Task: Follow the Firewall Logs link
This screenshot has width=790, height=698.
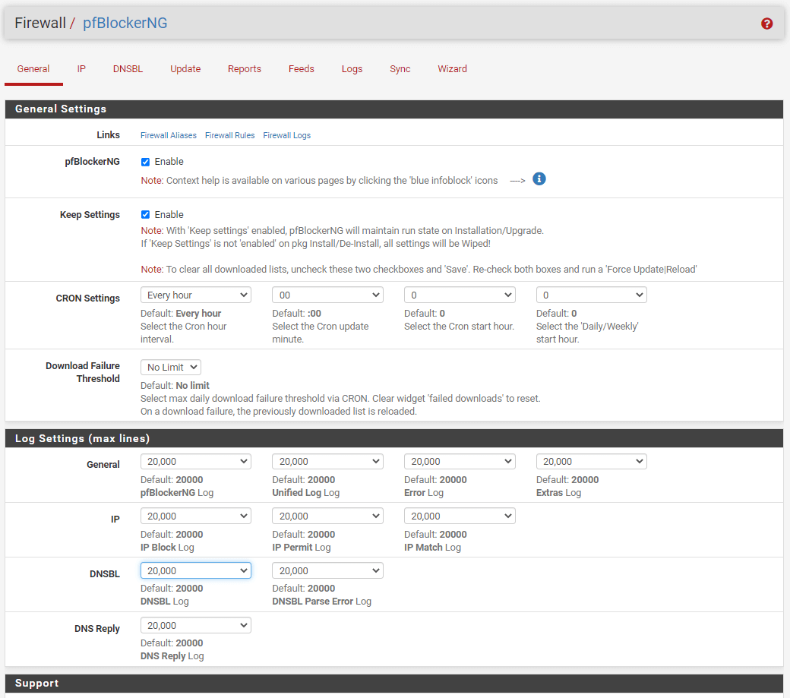Action: pyautogui.click(x=286, y=135)
